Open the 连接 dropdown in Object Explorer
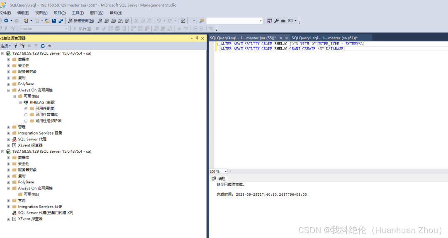 coord(5,46)
